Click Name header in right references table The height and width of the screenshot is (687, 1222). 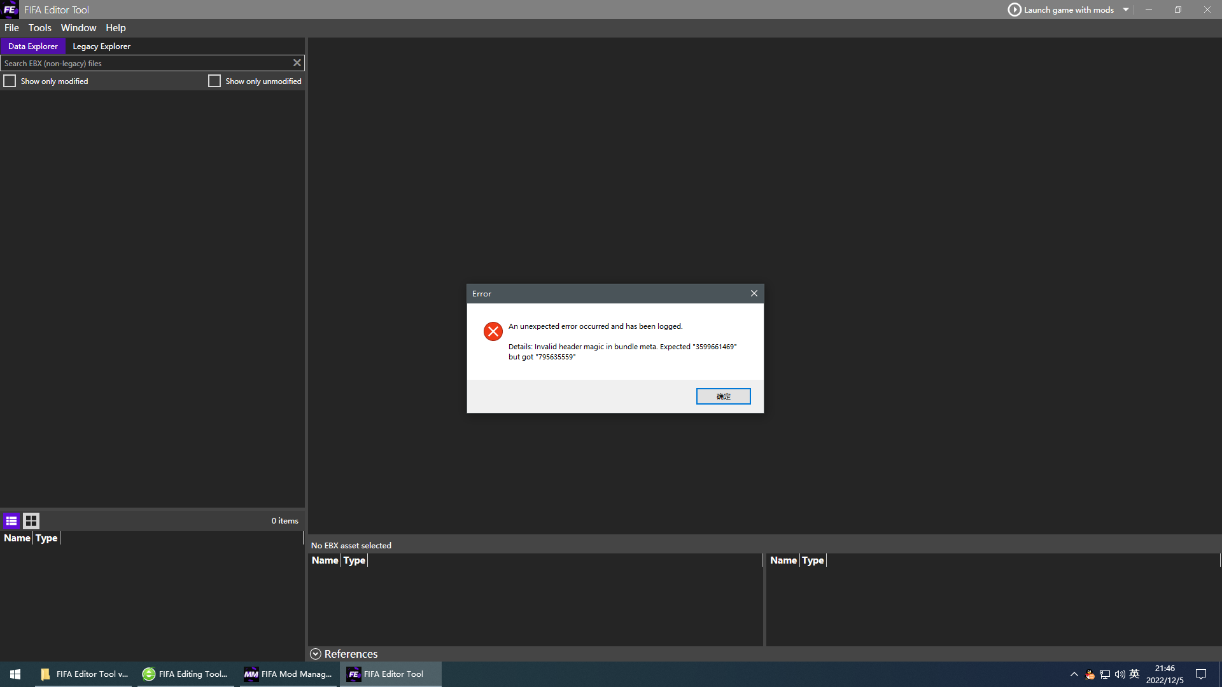[x=783, y=560]
